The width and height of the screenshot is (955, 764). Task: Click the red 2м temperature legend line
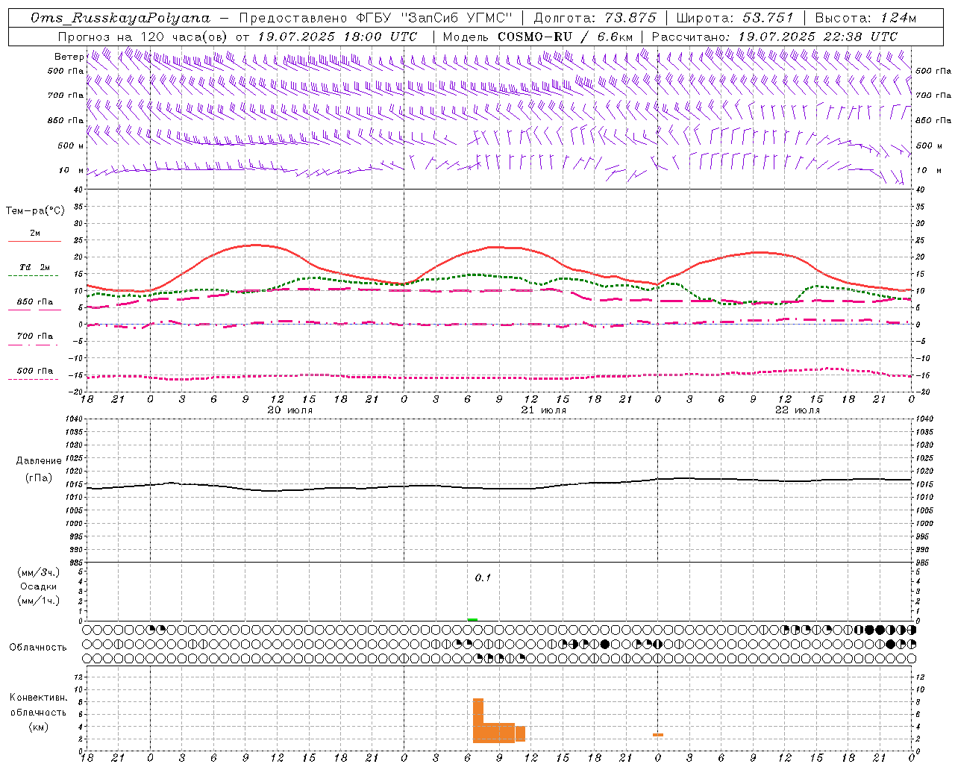point(34,241)
